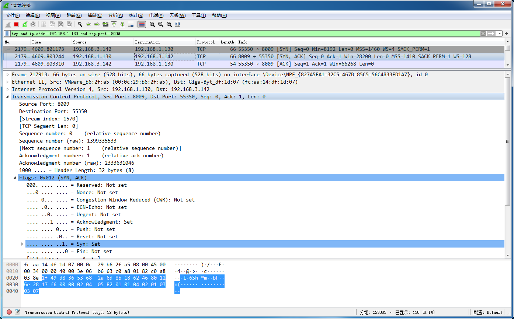
Task: Open the 捕获(C) menu
Action: [x=95, y=15]
